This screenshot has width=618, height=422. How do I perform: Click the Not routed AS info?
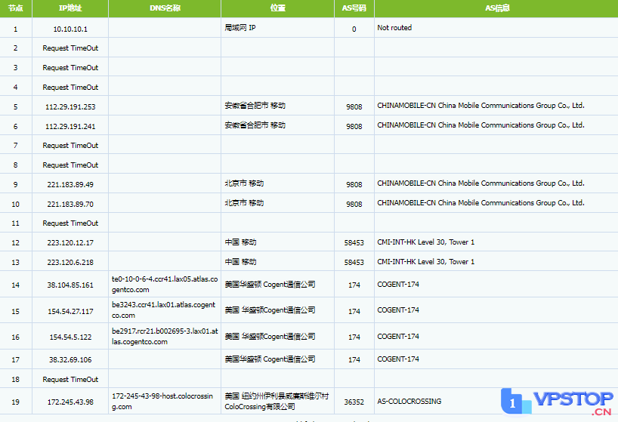(x=394, y=28)
